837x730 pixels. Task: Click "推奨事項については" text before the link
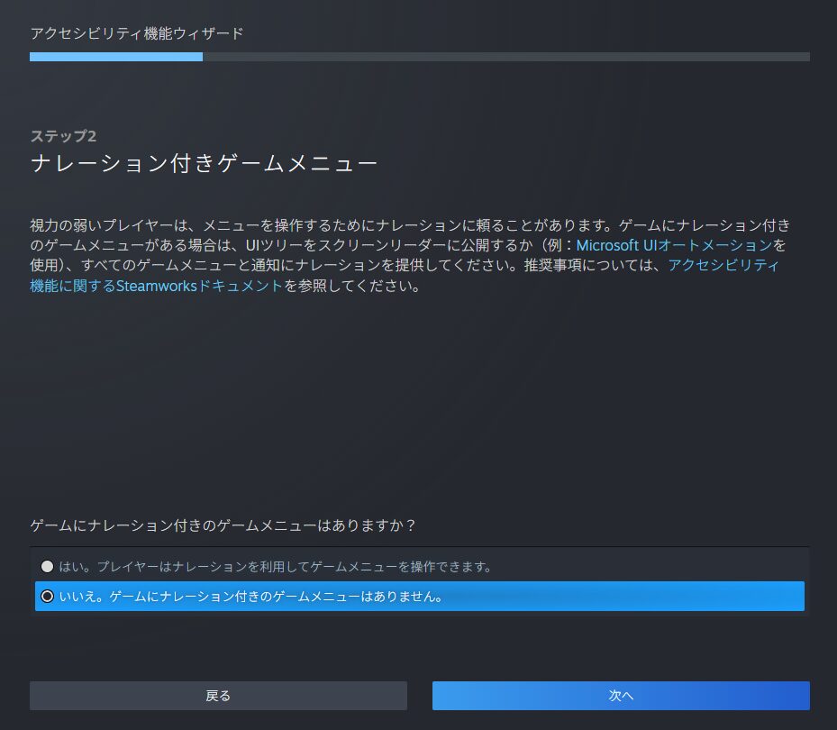tap(588, 266)
